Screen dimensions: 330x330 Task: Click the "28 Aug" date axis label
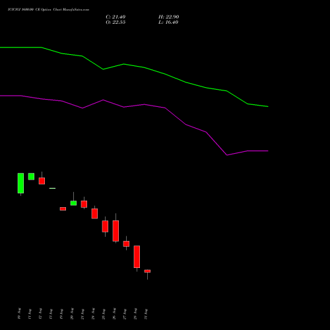pos(135,313)
